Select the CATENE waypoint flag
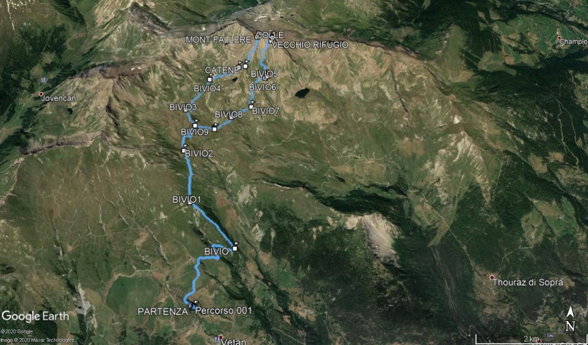The width and height of the screenshot is (588, 345). [239, 66]
